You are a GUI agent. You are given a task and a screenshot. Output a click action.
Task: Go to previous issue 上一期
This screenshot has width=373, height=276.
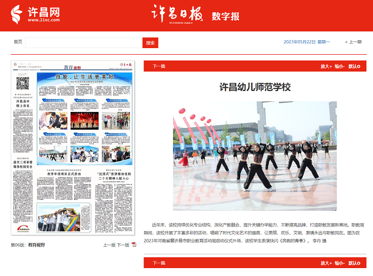[353, 42]
